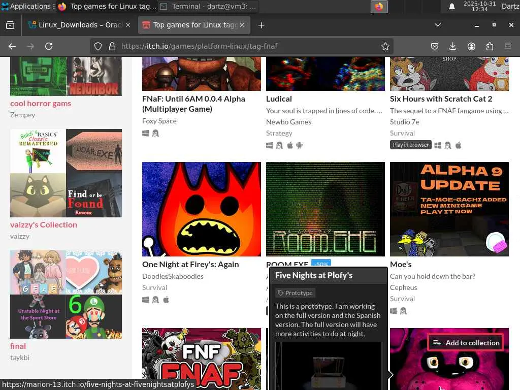Screen dimensions: 520x390
Task: Open Newbo Games author page
Action: [288, 122]
